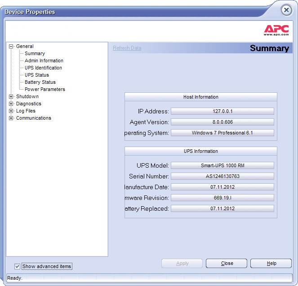This screenshot has width=298, height=286.
Task: Click the IP Address label
Action: [153, 111]
